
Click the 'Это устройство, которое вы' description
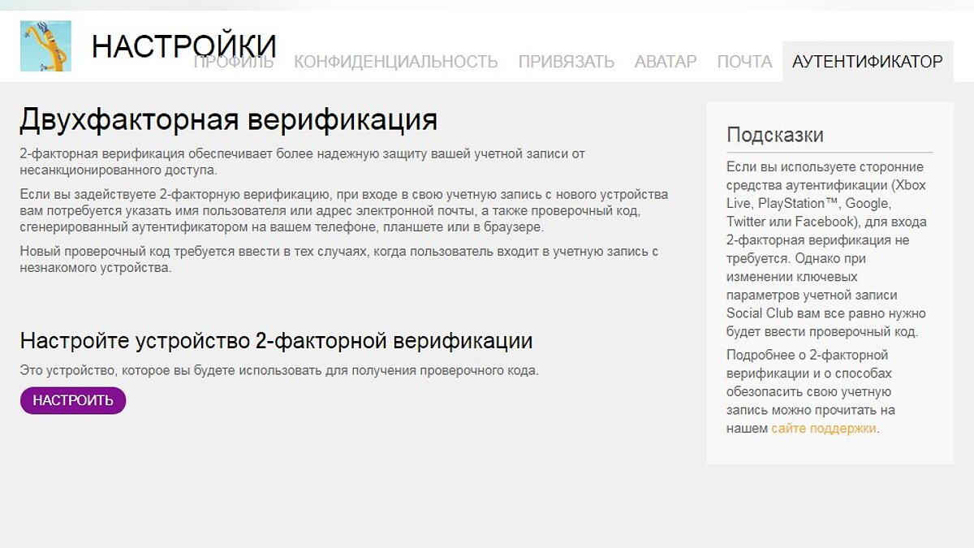(x=278, y=371)
